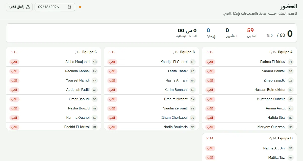Click the FI avatar for Fatima El Idrissi
Screen dimensions: 303x161
(291, 62)
